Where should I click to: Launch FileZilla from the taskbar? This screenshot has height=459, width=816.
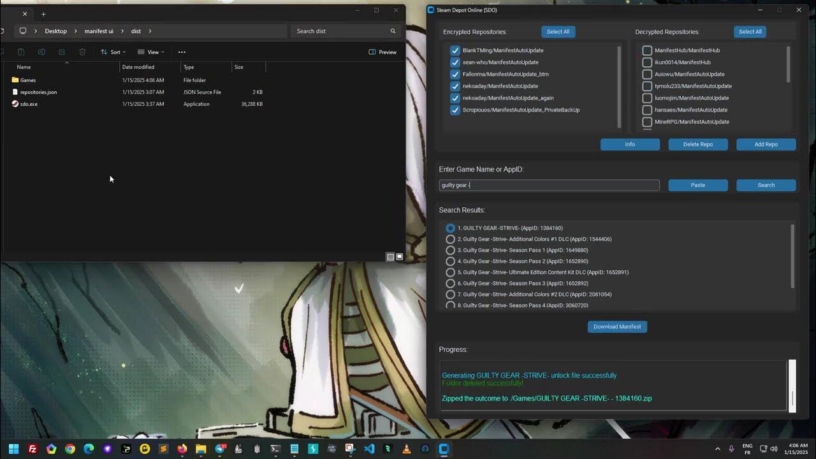coord(33,449)
